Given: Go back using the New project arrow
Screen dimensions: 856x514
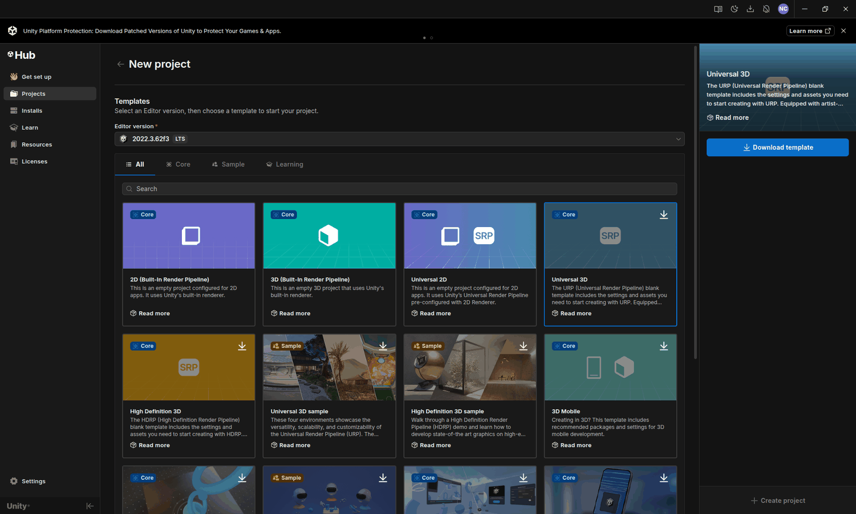Looking at the screenshot, I should coord(120,64).
